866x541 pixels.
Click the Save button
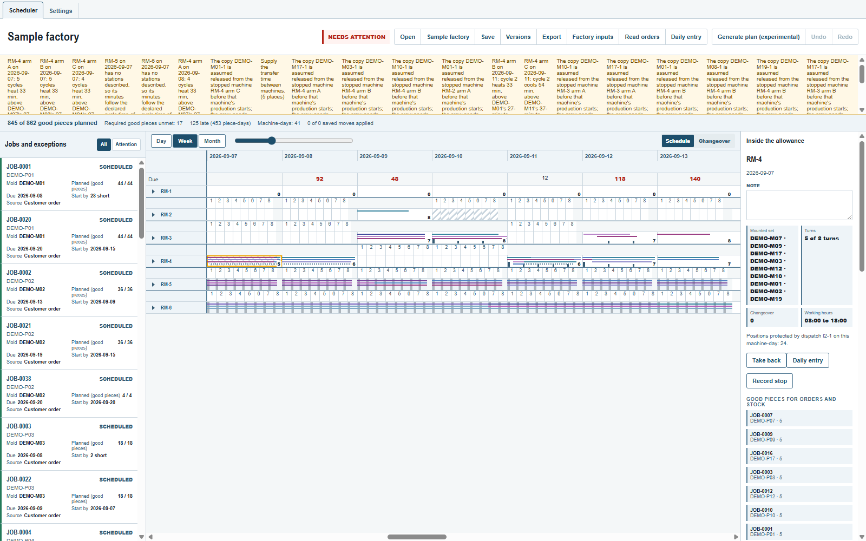(x=488, y=37)
